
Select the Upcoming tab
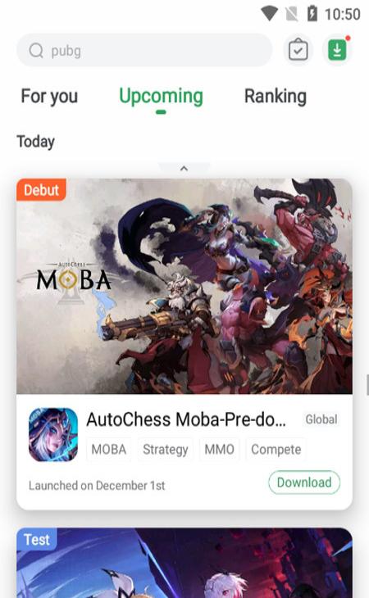coord(161,97)
